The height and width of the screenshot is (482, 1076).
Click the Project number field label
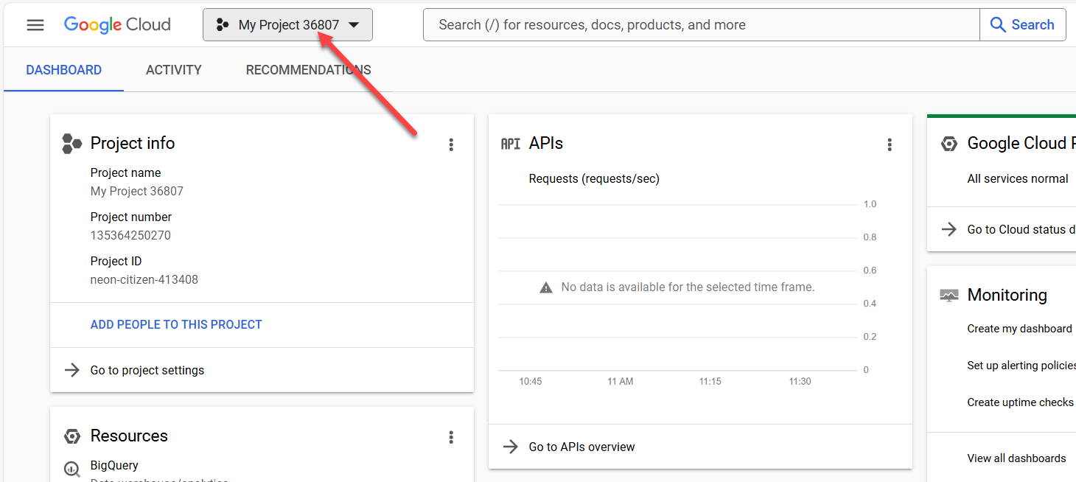(x=131, y=217)
